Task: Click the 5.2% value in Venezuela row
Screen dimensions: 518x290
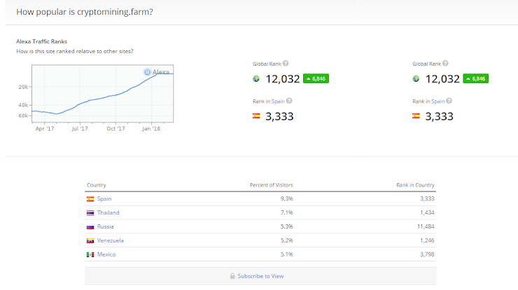Action: click(287, 240)
